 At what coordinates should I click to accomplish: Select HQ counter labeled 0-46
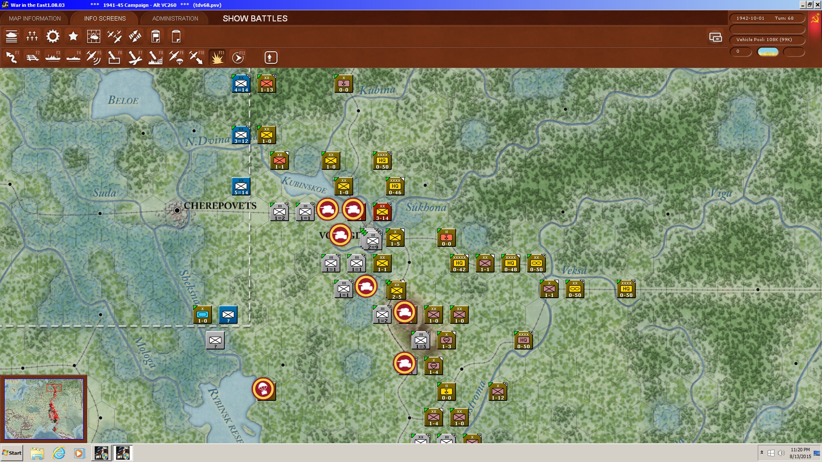(395, 187)
